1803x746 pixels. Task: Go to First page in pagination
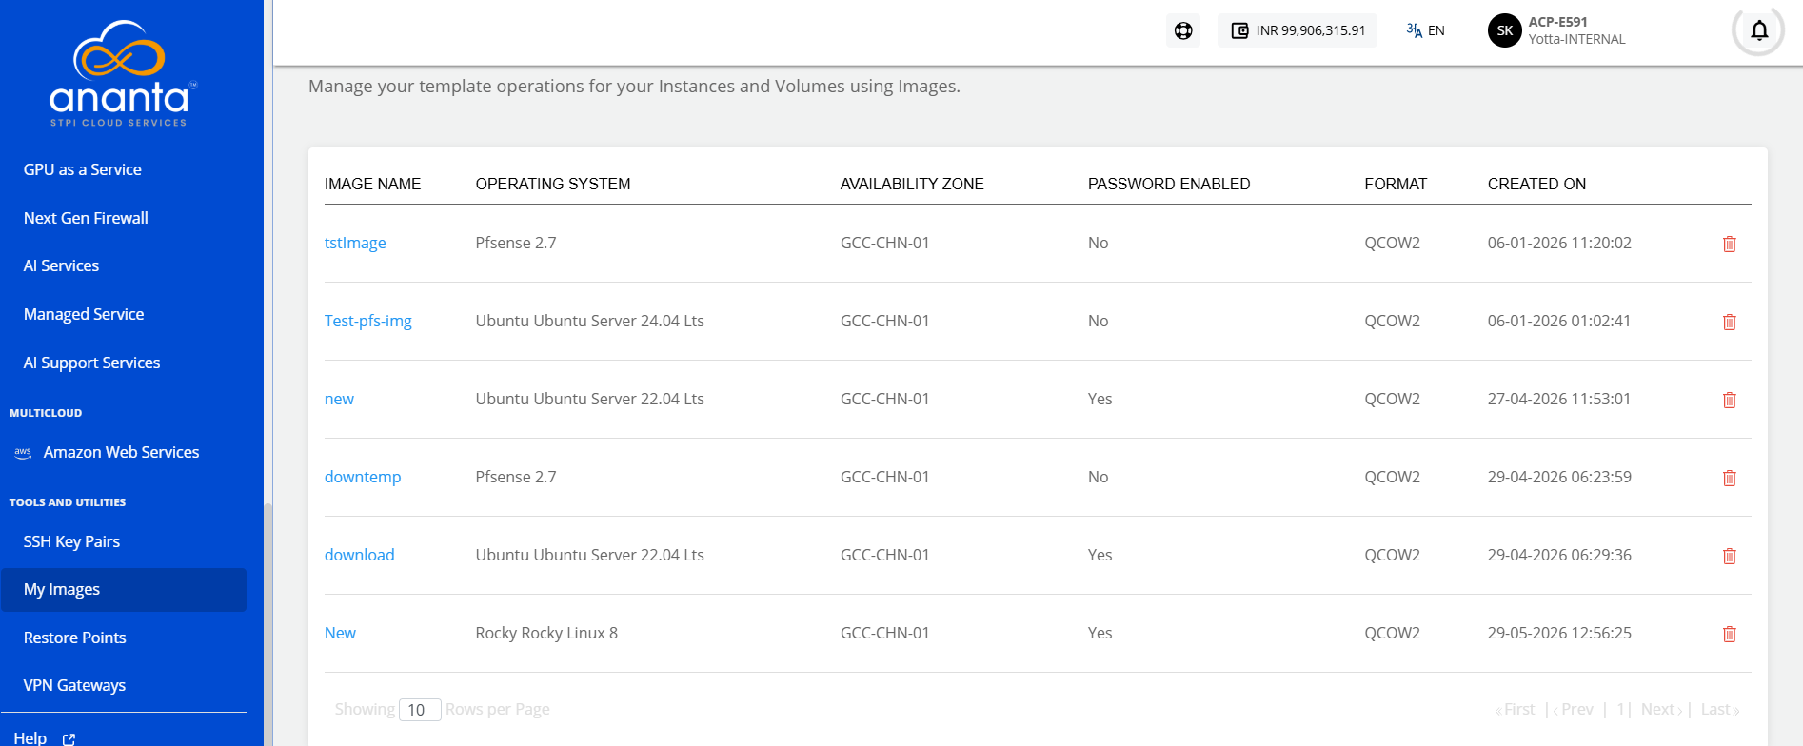coord(1516,710)
